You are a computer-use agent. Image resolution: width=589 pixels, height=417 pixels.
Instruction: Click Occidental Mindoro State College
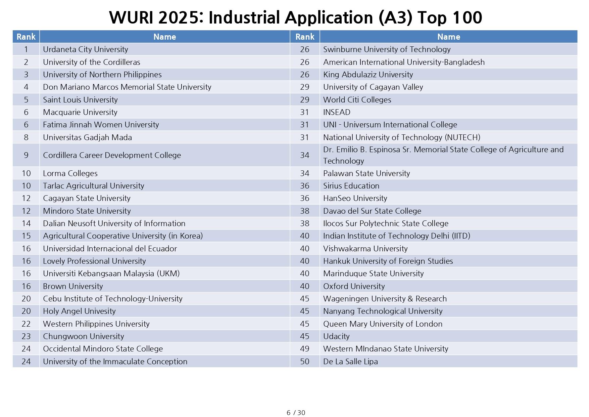(x=103, y=349)
